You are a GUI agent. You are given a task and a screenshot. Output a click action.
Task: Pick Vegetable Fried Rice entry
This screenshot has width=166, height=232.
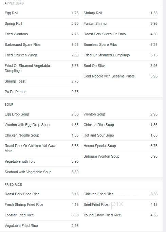pos(41,226)
